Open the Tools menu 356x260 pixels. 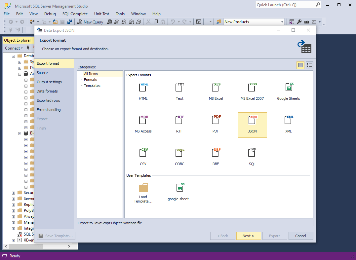(120, 14)
